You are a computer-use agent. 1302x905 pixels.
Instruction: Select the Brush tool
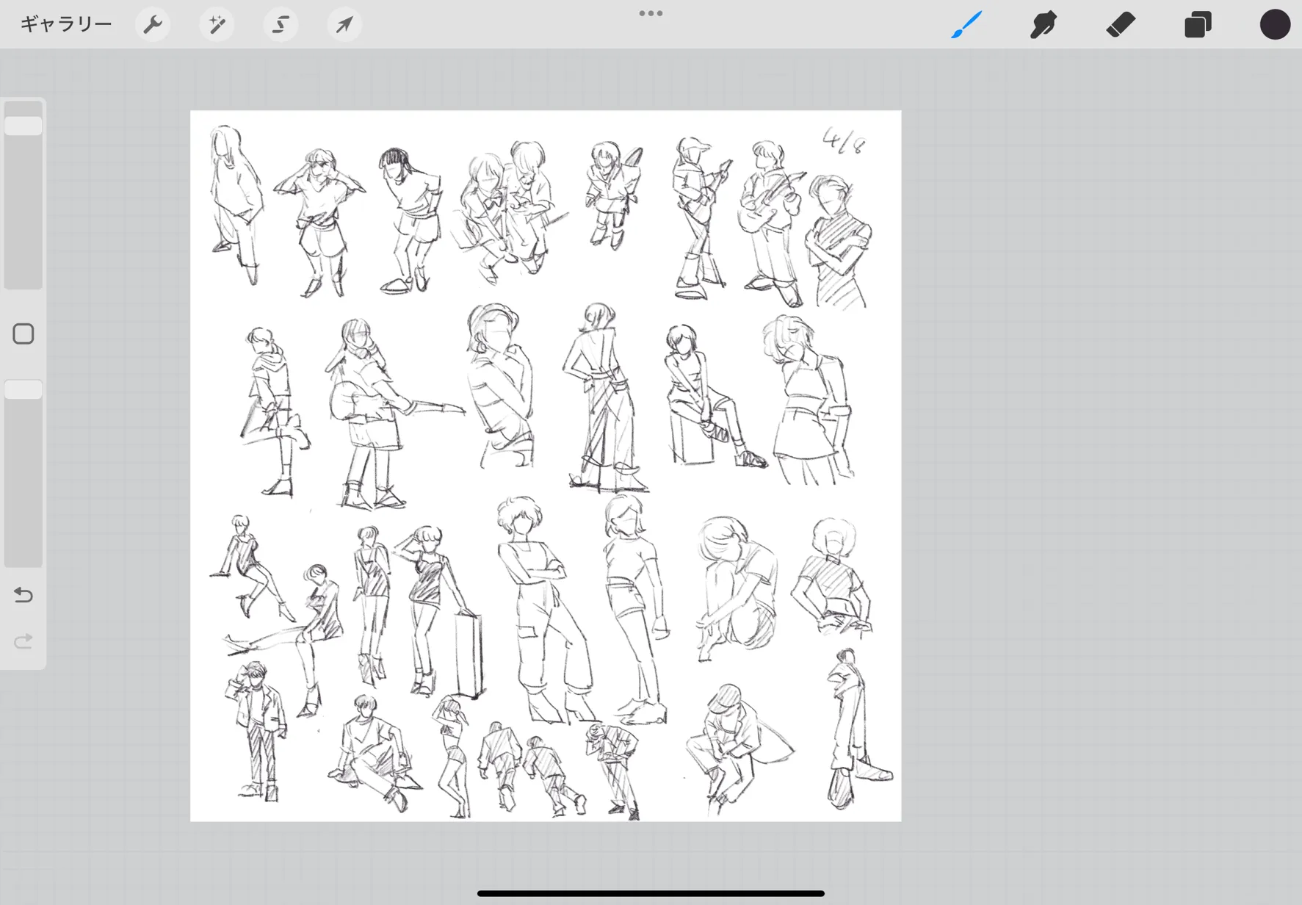966,24
